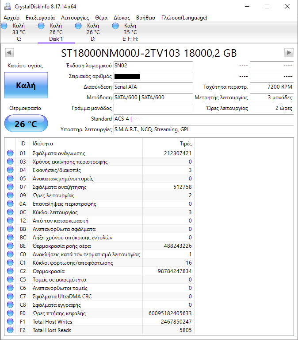Screen dimensions: 298x340
Task: Click status icon for attribute BB
Action: 10,229
